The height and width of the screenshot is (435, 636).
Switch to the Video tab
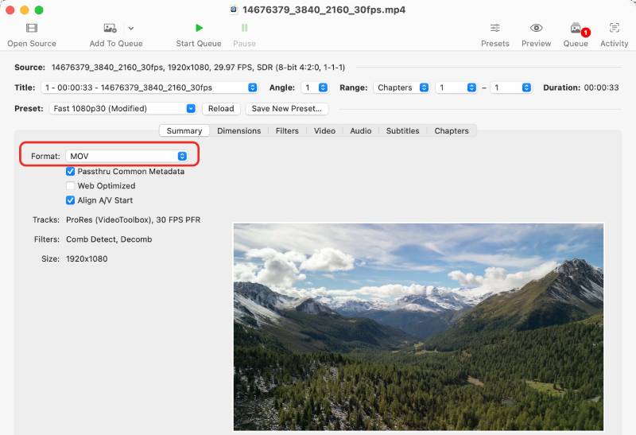pyautogui.click(x=324, y=130)
